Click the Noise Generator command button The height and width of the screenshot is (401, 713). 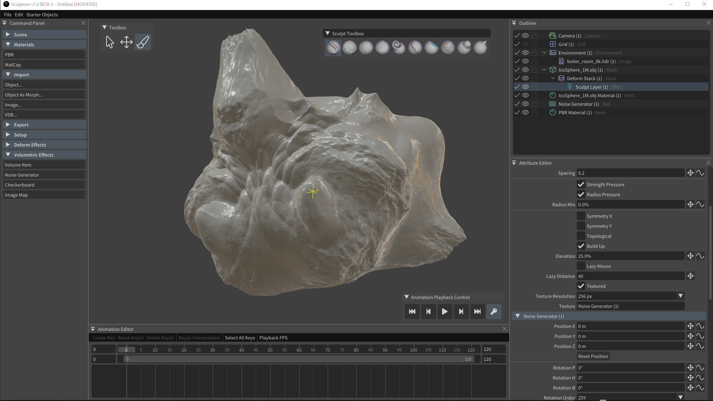click(44, 175)
